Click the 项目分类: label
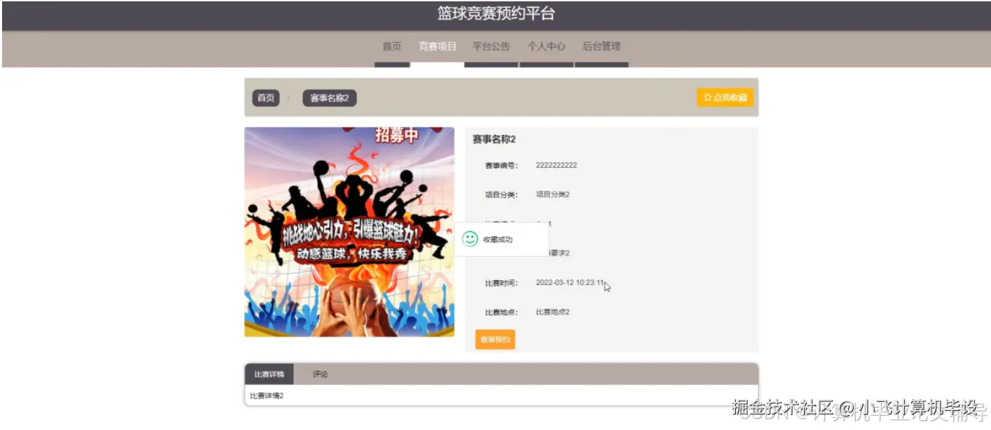991x430 pixels. point(501,195)
